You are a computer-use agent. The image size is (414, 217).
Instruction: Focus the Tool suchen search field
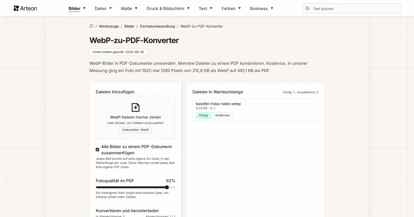[352, 9]
